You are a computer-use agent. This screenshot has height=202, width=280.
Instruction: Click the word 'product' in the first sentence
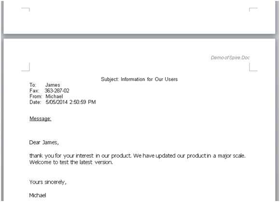click(x=121, y=156)
